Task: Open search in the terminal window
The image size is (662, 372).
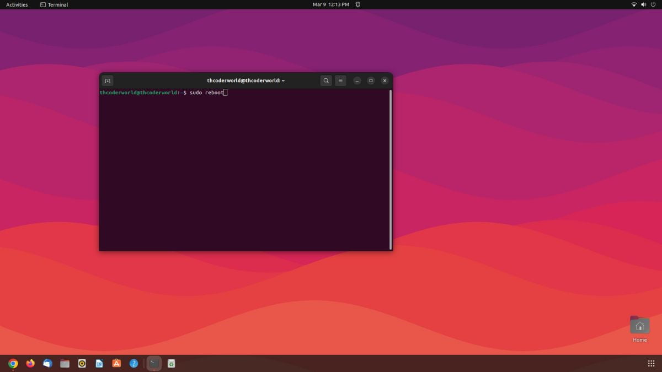Action: point(326,80)
